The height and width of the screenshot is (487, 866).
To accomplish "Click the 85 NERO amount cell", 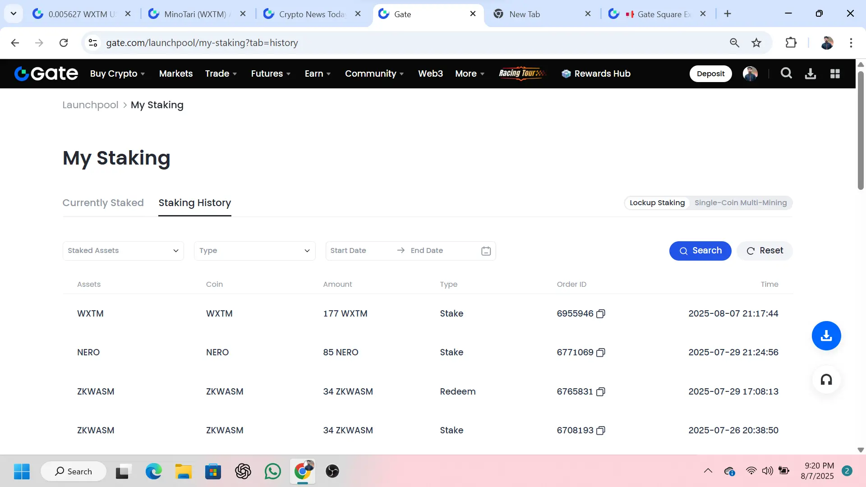I will [341, 353].
